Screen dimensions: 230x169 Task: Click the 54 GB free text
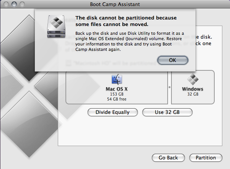[x=117, y=99]
